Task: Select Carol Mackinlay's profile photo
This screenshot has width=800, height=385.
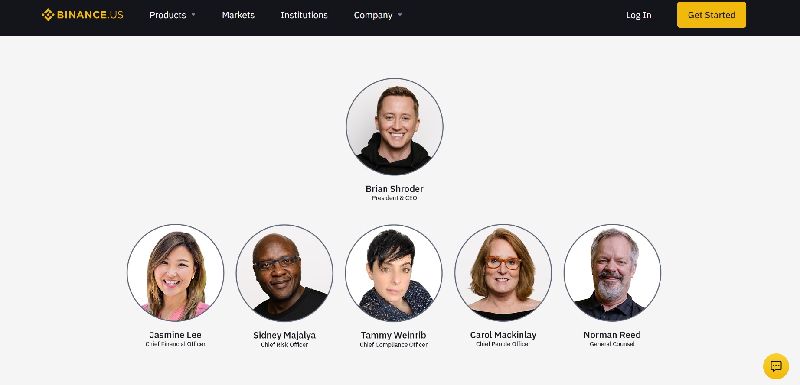Action: pos(503,273)
